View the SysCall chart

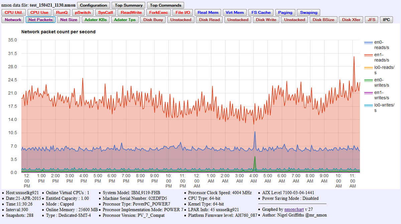coord(106,12)
